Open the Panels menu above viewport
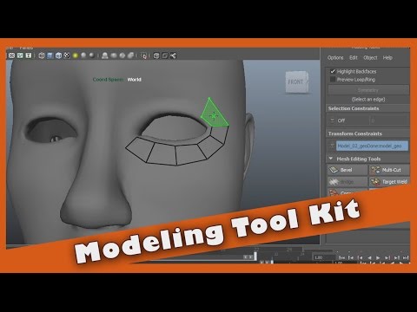This screenshot has width=417, height=312. 26,48
